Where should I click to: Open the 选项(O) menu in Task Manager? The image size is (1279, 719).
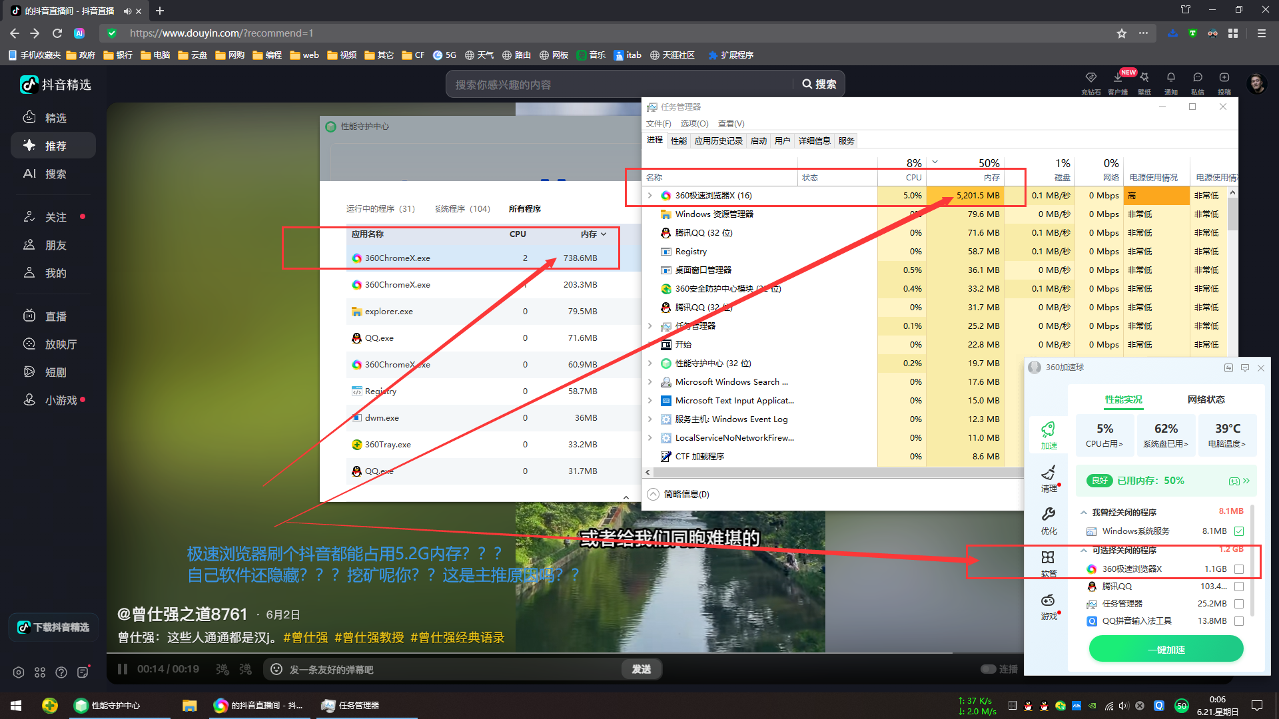click(694, 124)
